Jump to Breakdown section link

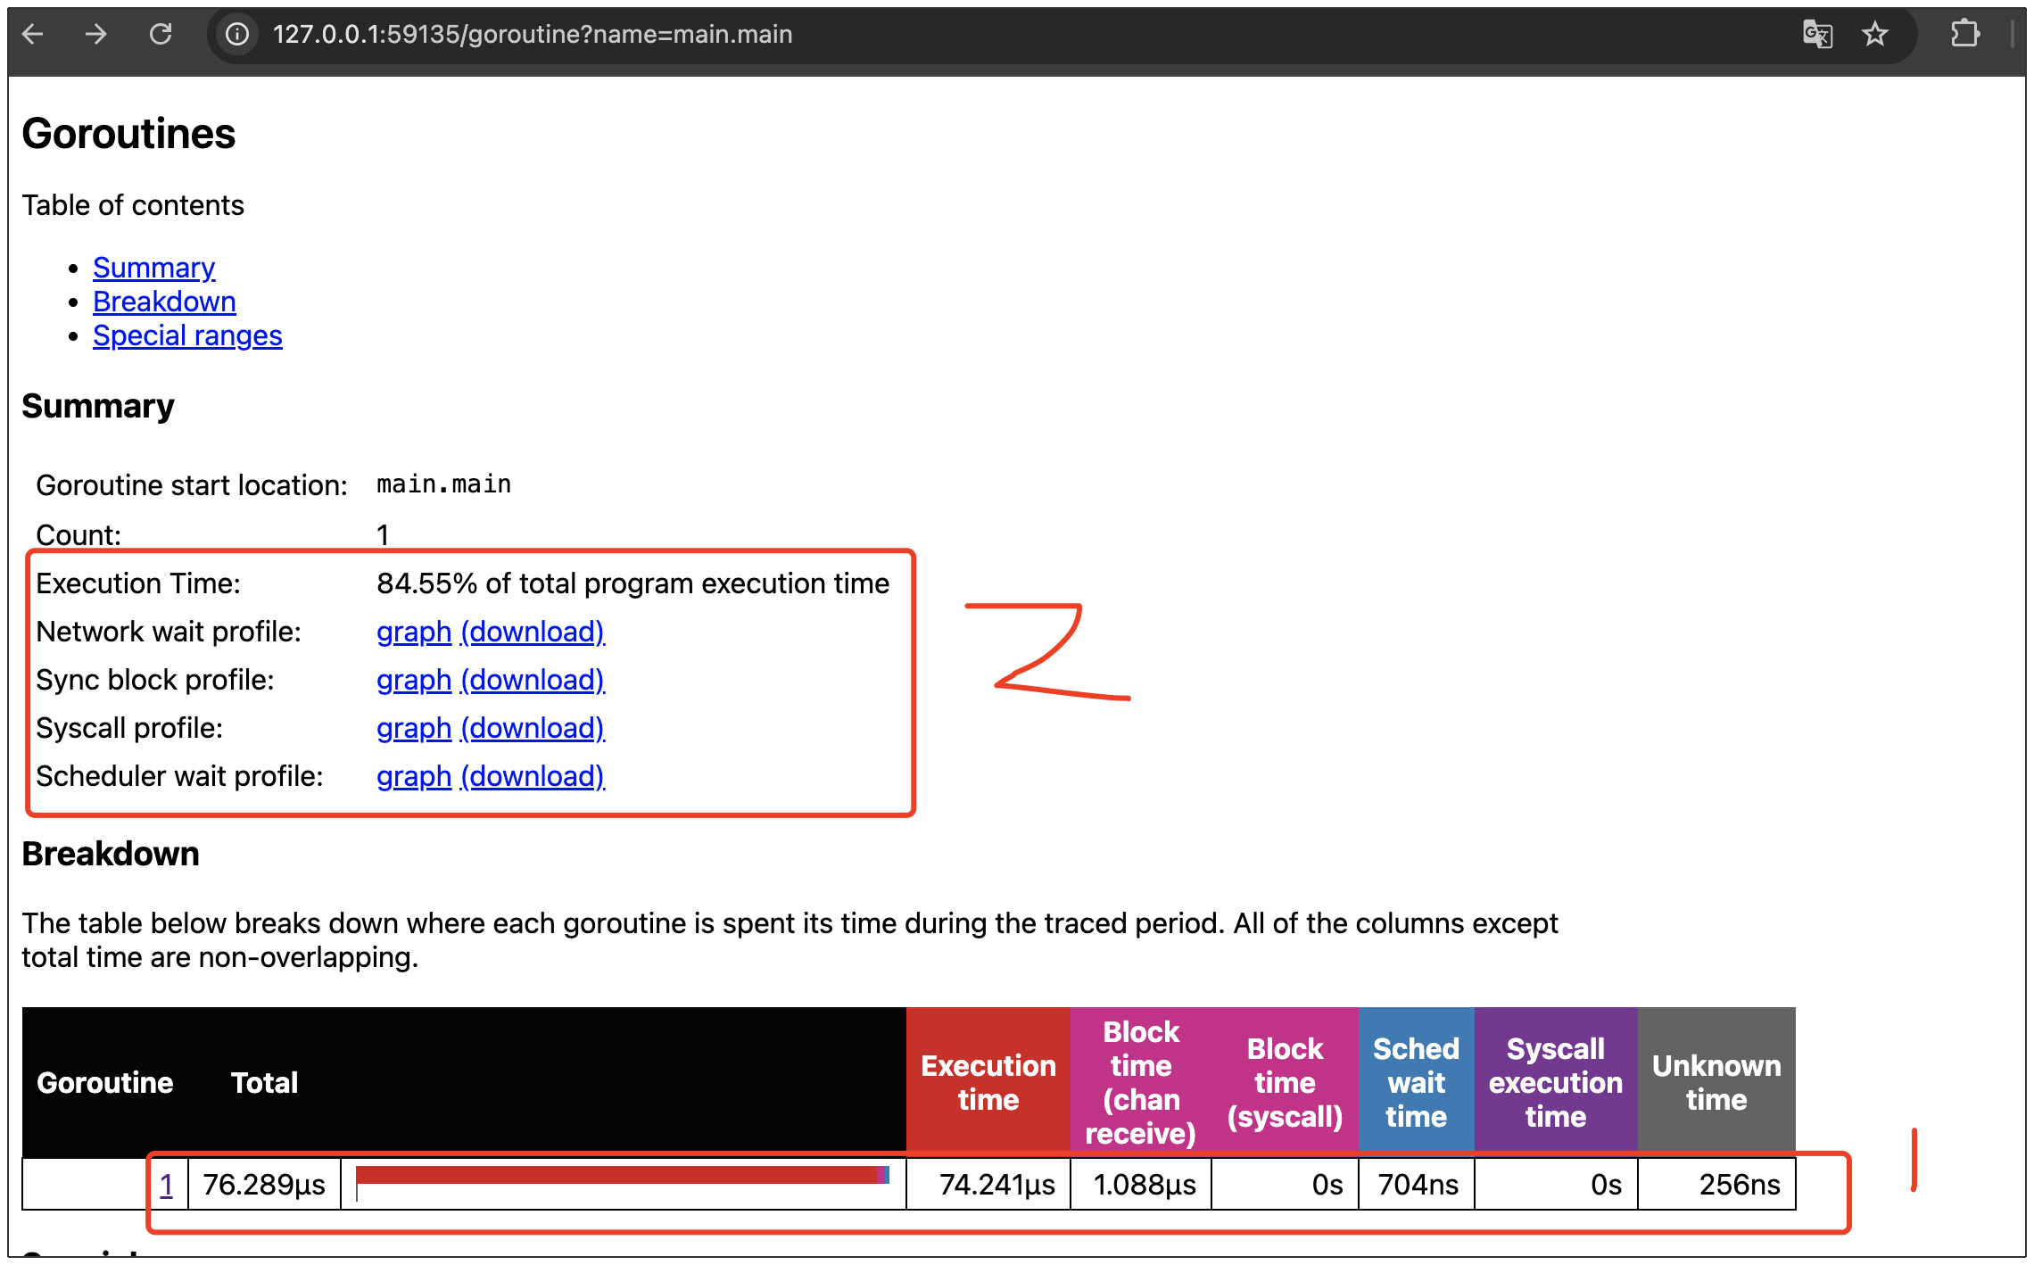[164, 302]
